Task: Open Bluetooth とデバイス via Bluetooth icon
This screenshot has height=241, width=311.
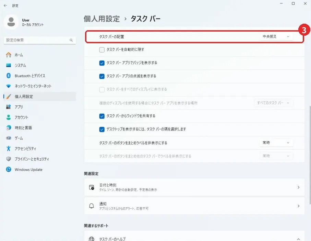Action: (9, 76)
